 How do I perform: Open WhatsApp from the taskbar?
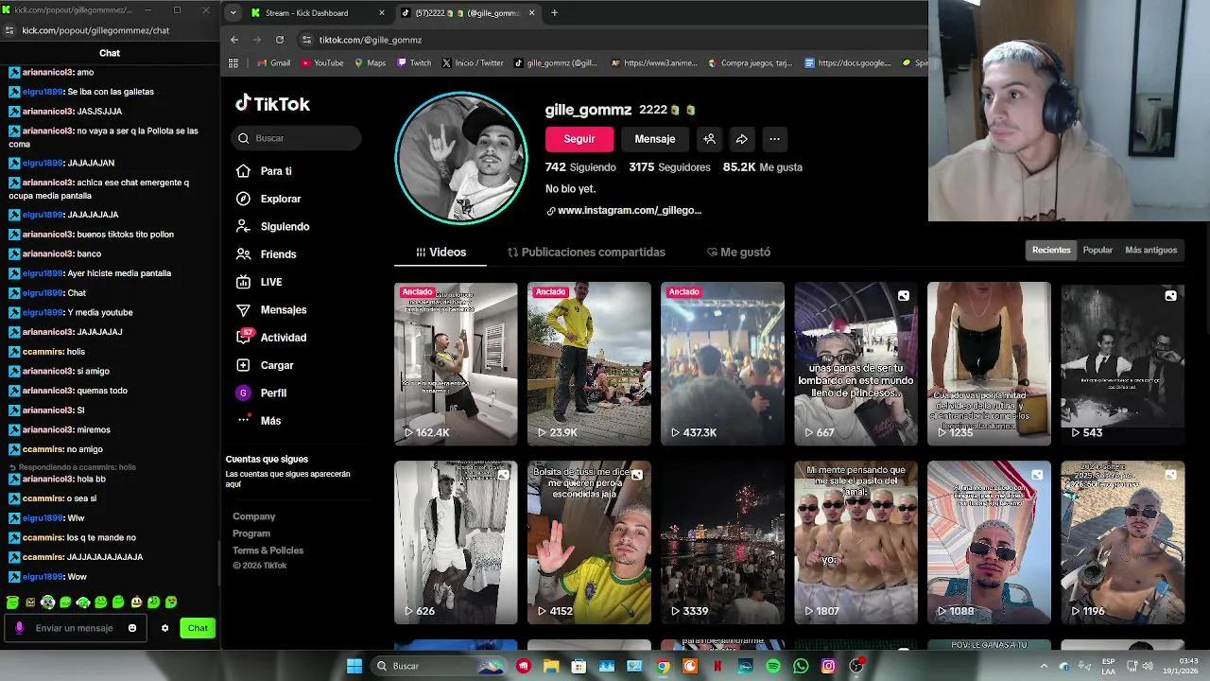pos(801,666)
